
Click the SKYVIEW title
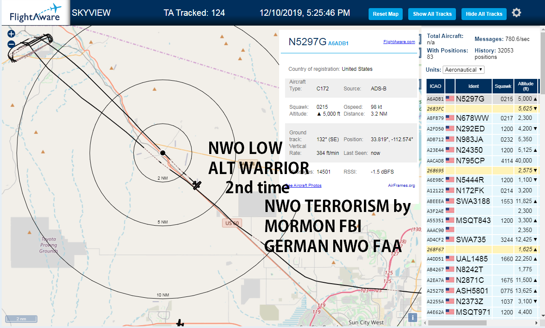(x=91, y=13)
